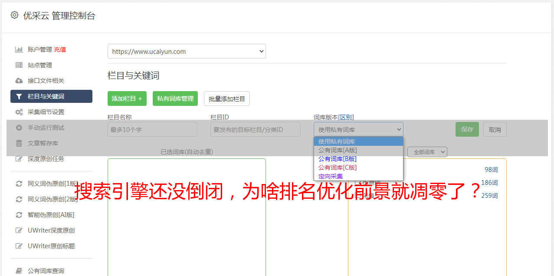Open the 全部词库 filter dropdown

coord(427,152)
